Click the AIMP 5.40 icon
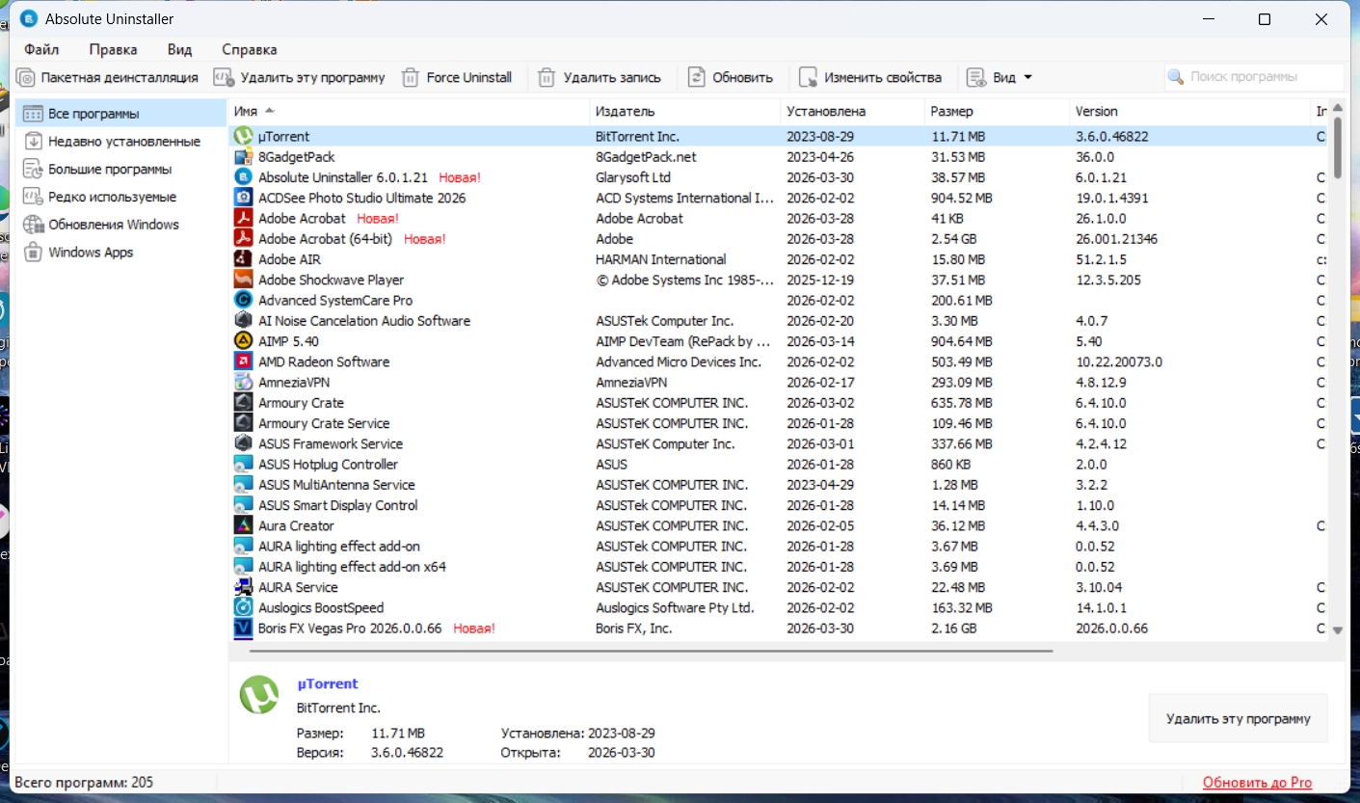The image size is (1360, 803). point(243,341)
